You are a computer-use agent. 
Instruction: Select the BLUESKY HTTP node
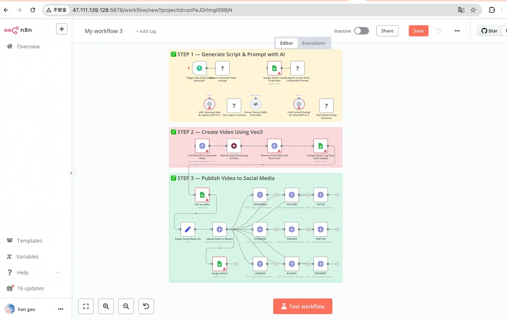point(292,264)
